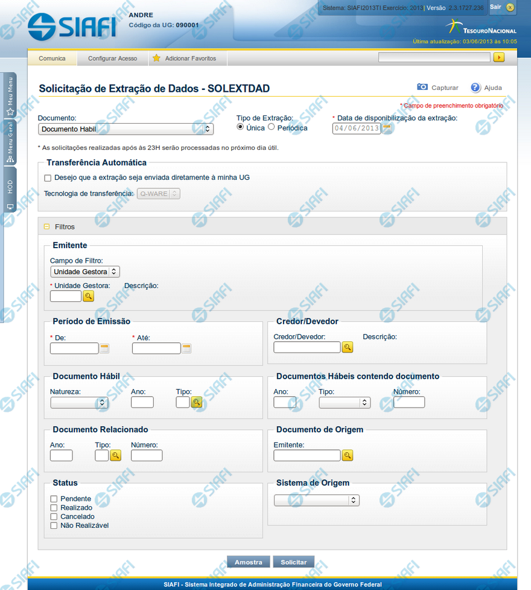Open the Ajuda help icon
Screen dimensions: 531x590
coord(475,88)
